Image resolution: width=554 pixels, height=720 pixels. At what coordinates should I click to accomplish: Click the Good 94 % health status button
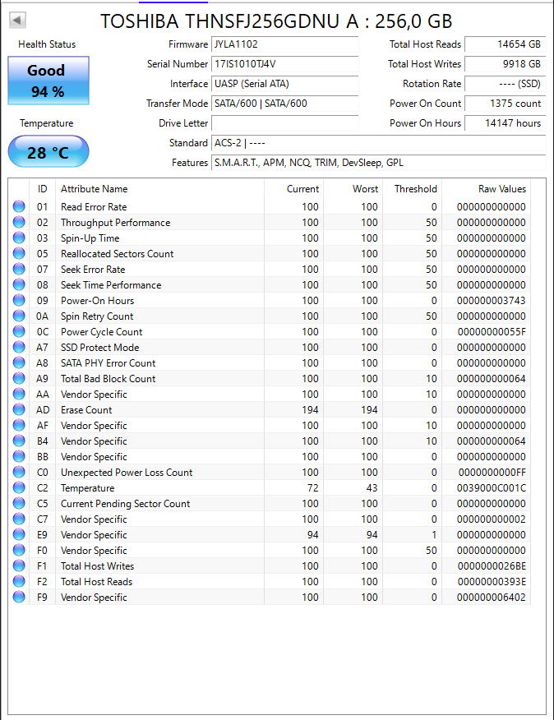48,81
